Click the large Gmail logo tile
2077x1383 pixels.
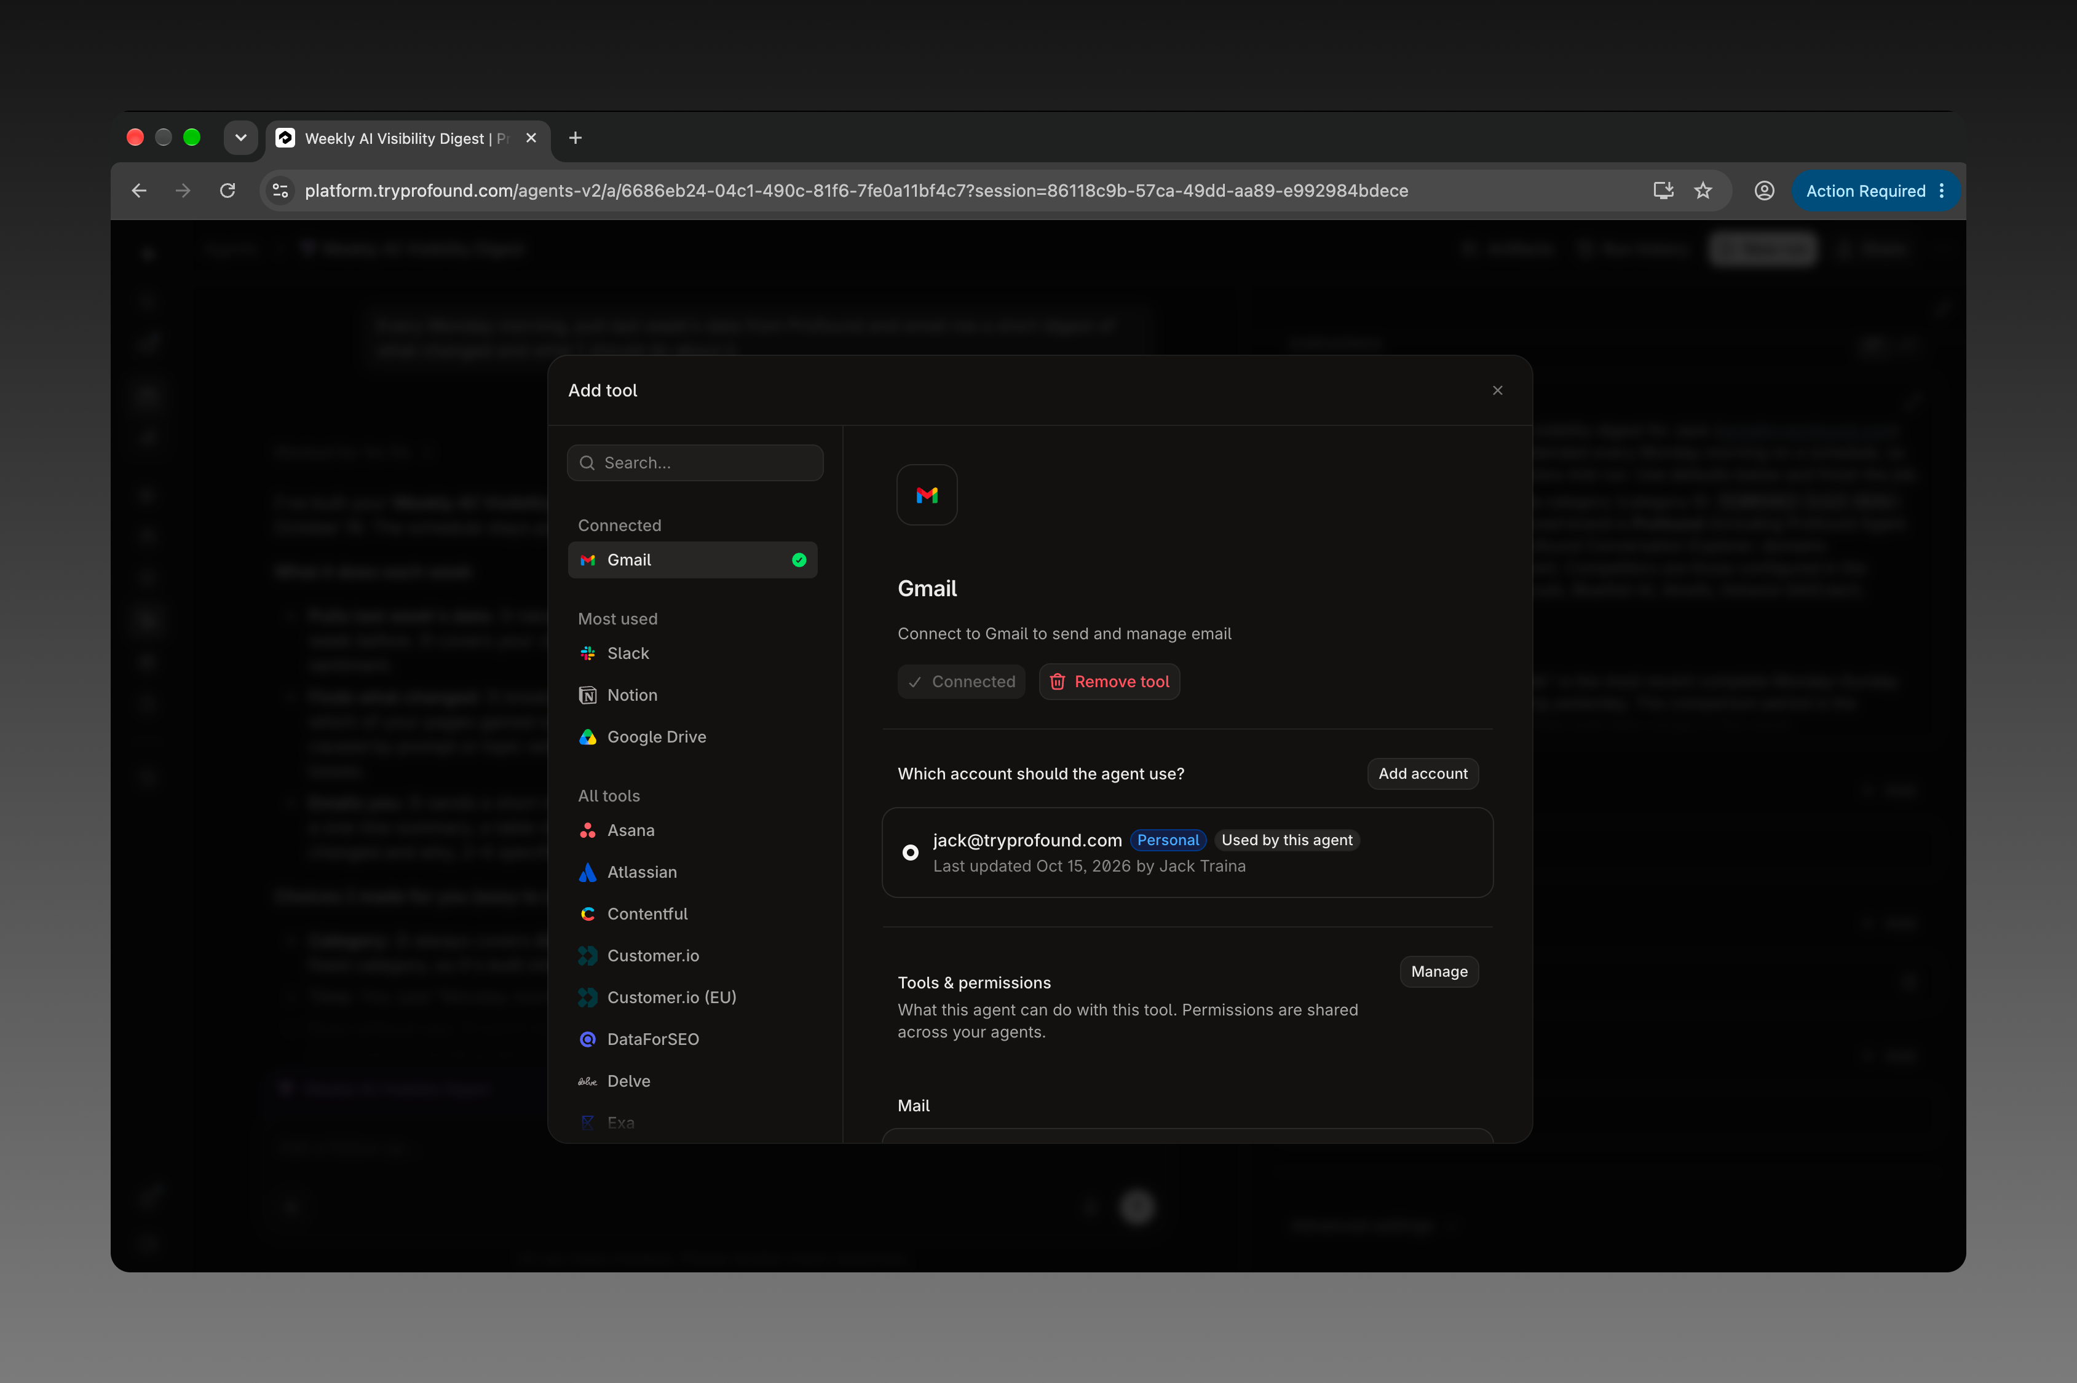coord(927,495)
